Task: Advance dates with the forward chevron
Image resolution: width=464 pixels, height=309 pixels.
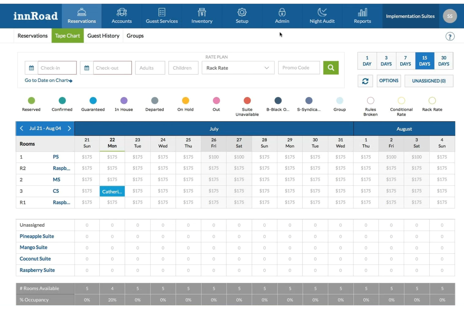Action: [69, 128]
